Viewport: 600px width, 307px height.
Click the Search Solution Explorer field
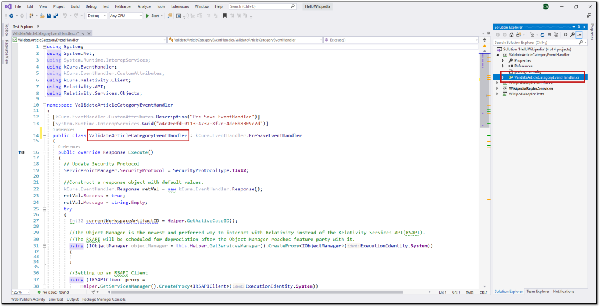(536, 43)
